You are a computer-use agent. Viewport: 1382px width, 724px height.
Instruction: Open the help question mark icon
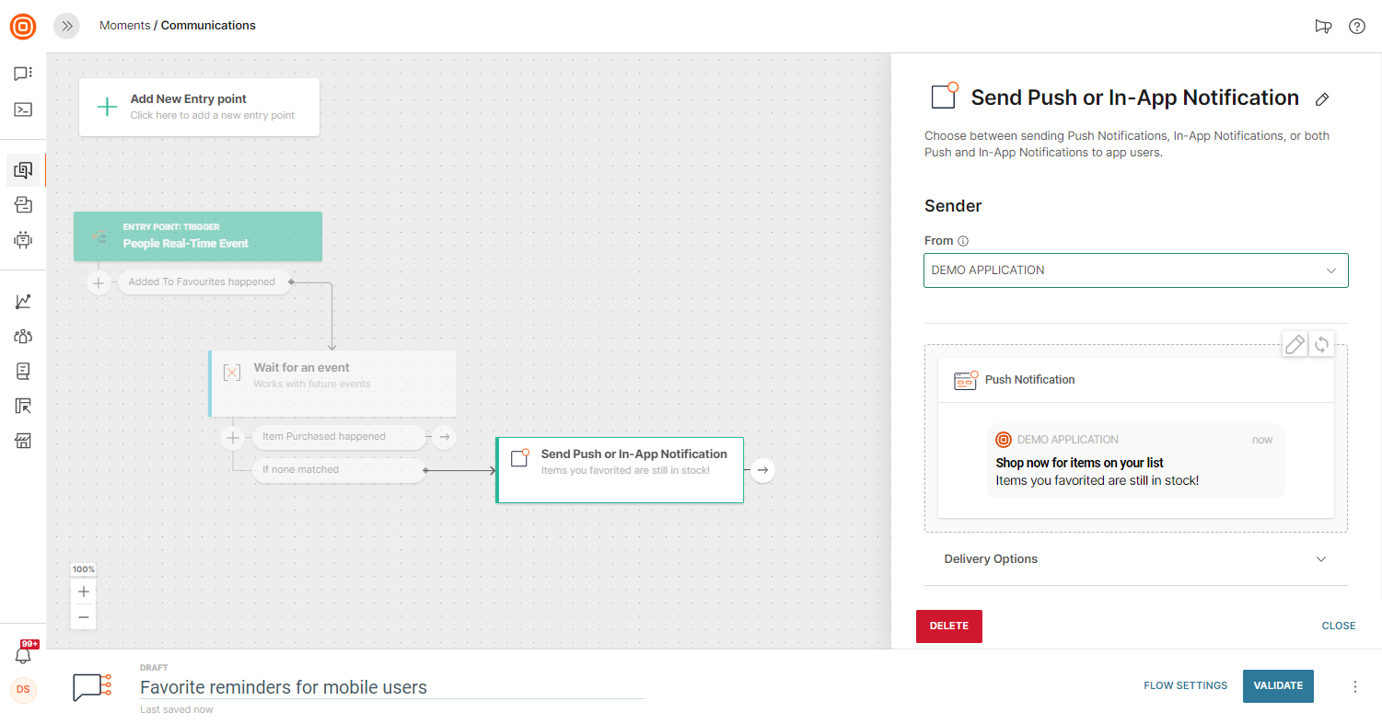1356,26
